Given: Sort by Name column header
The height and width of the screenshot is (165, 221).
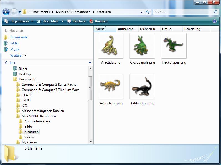Looking at the screenshot, I should coord(105,29).
